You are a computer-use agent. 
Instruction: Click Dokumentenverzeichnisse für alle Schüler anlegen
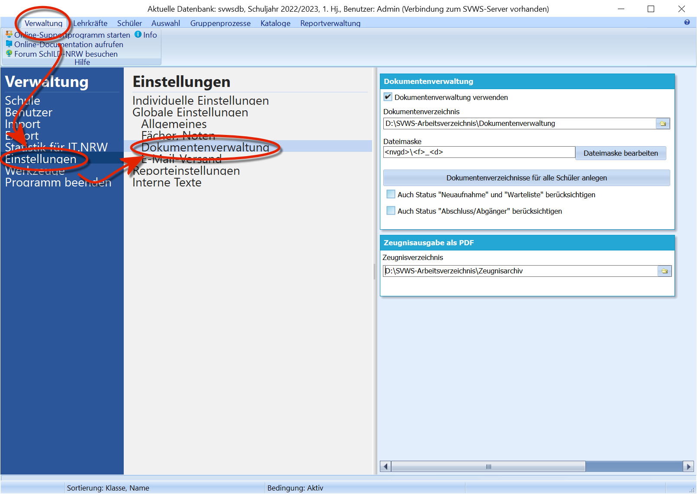(x=527, y=178)
